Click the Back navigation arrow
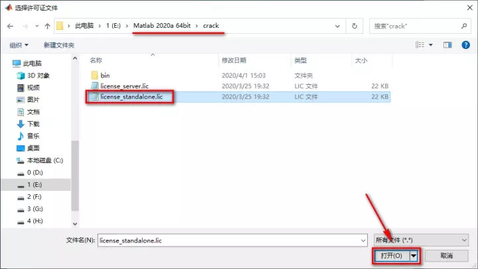The width and height of the screenshot is (478, 269). click(11, 26)
